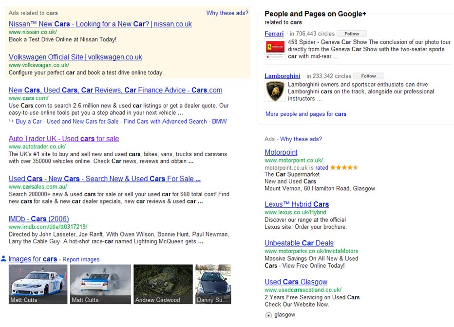The image size is (454, 327).
Task: Open the Used Cars Glasgow ad
Action: (x=296, y=282)
